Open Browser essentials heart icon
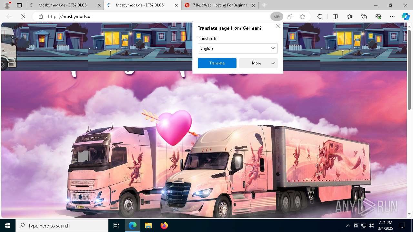 pos(378,16)
